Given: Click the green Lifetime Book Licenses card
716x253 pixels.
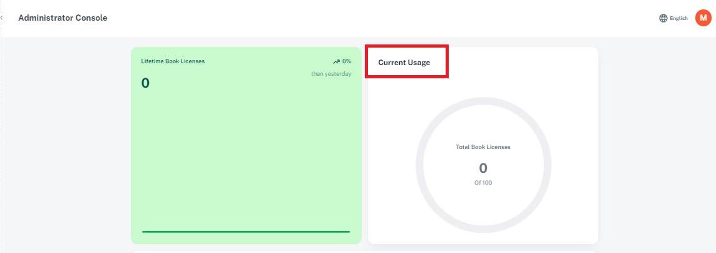Looking at the screenshot, I should tap(245, 157).
